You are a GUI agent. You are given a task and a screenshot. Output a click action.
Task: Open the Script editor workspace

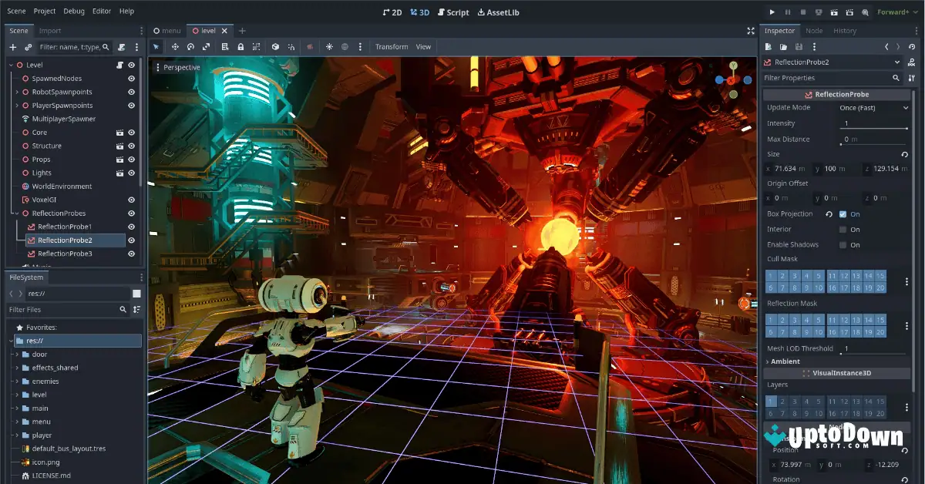(x=452, y=12)
